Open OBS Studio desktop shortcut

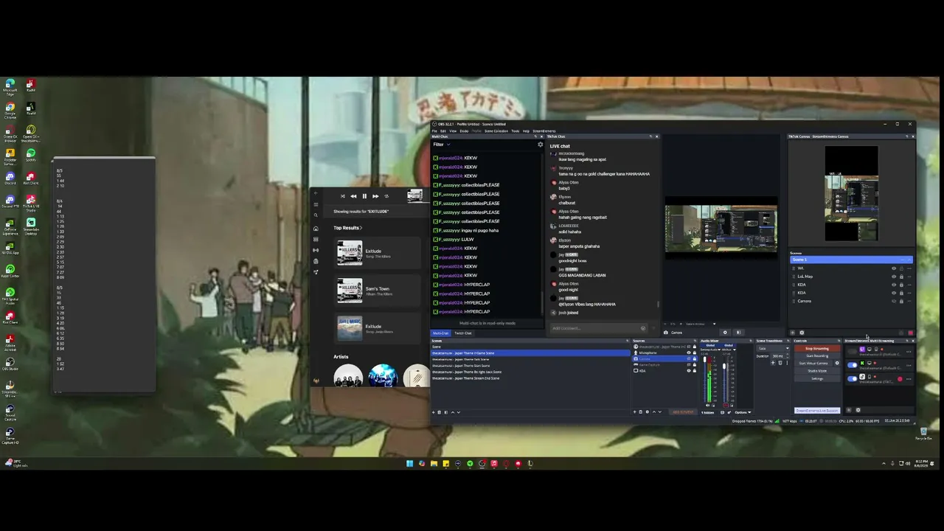[10, 363]
